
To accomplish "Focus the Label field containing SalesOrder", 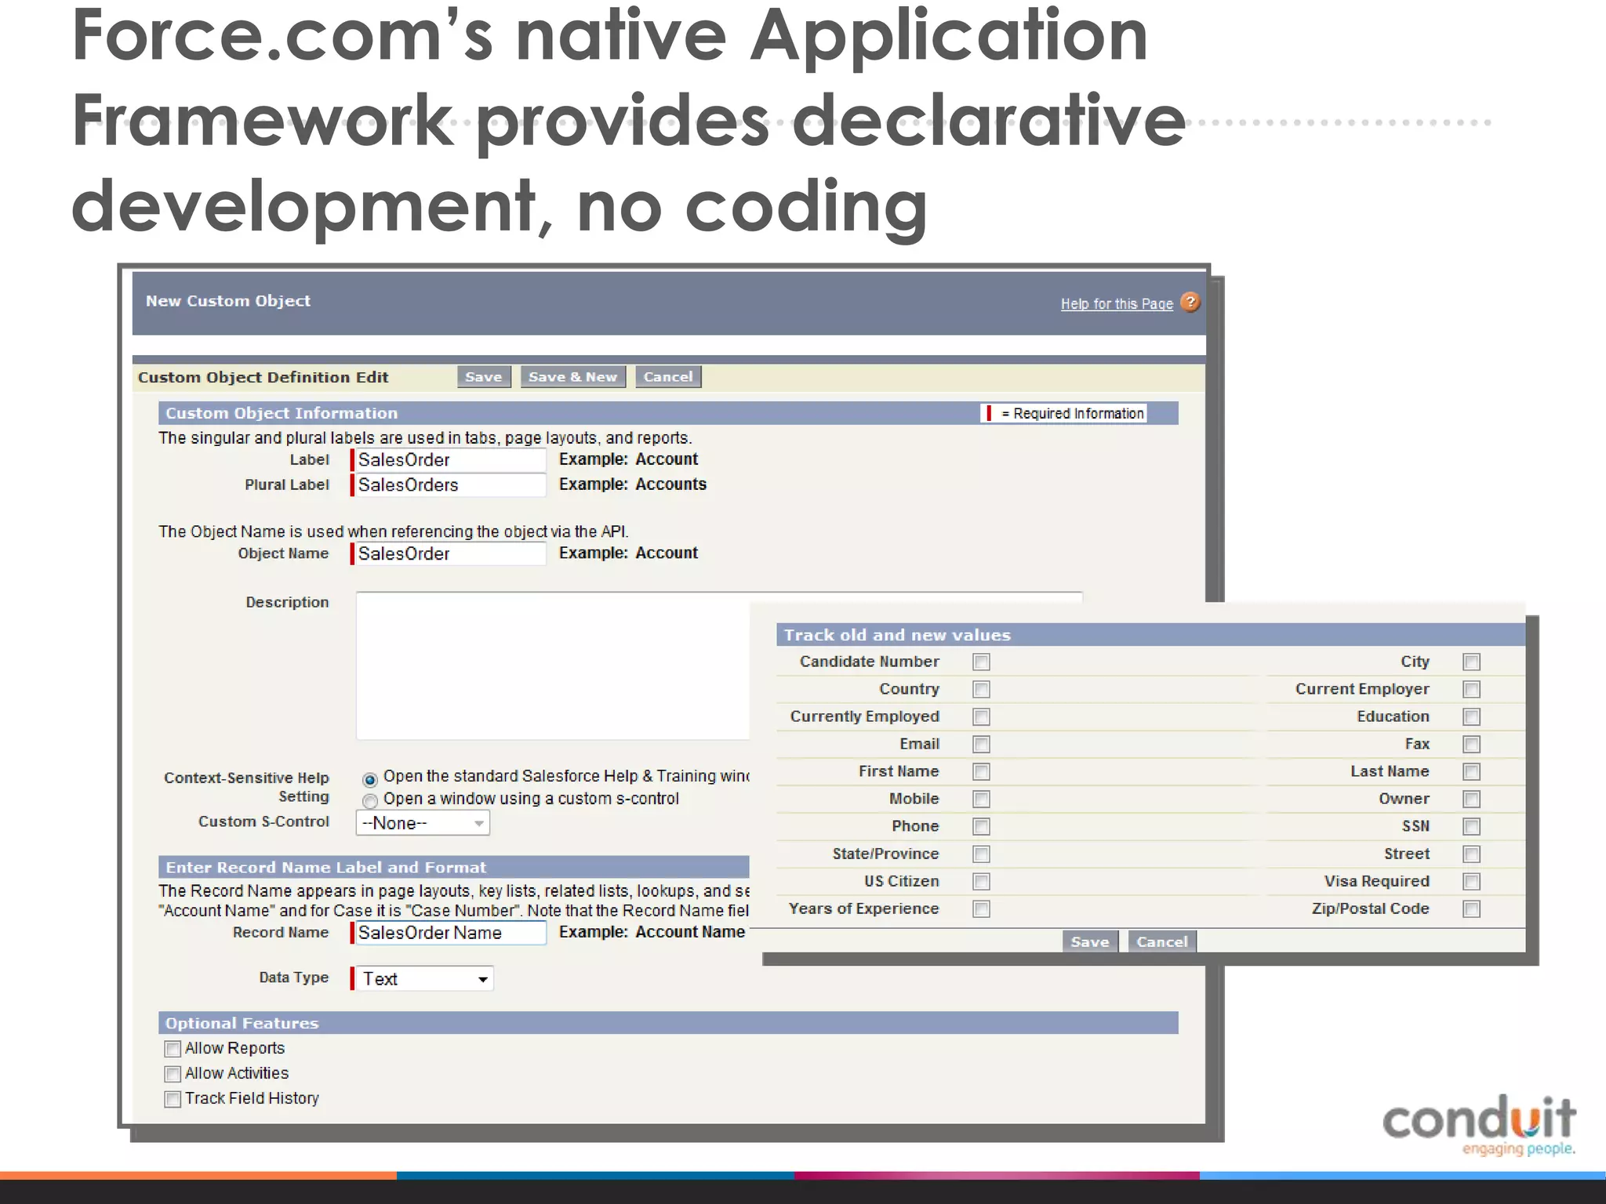I will click(449, 460).
